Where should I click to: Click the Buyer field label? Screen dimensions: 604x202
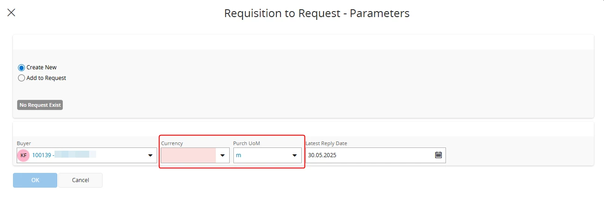click(24, 143)
